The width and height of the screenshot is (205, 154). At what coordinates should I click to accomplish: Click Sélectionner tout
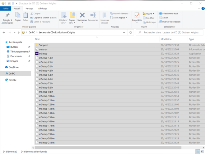point(168,14)
